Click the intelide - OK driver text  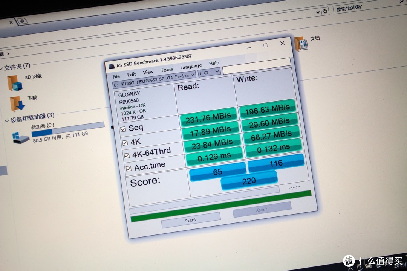132,106
